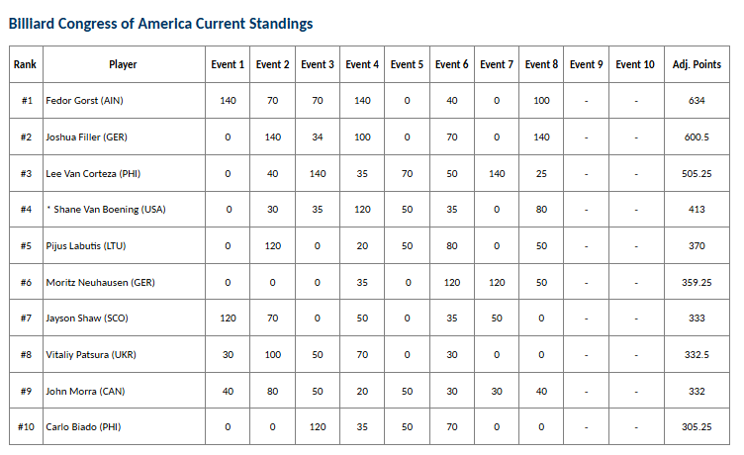
Task: Click the Billiard Congress of America Current Standings heading
Action: click(161, 24)
